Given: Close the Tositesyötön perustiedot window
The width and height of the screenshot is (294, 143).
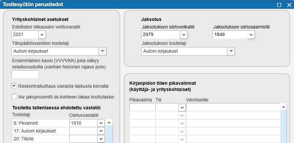Looking at the screenshot, I should [x=289, y=5].
